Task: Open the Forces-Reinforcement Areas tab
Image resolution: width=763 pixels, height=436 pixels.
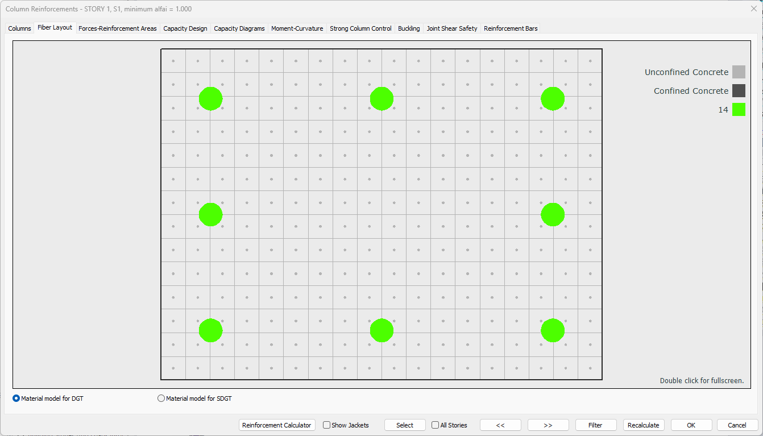Action: coord(117,28)
